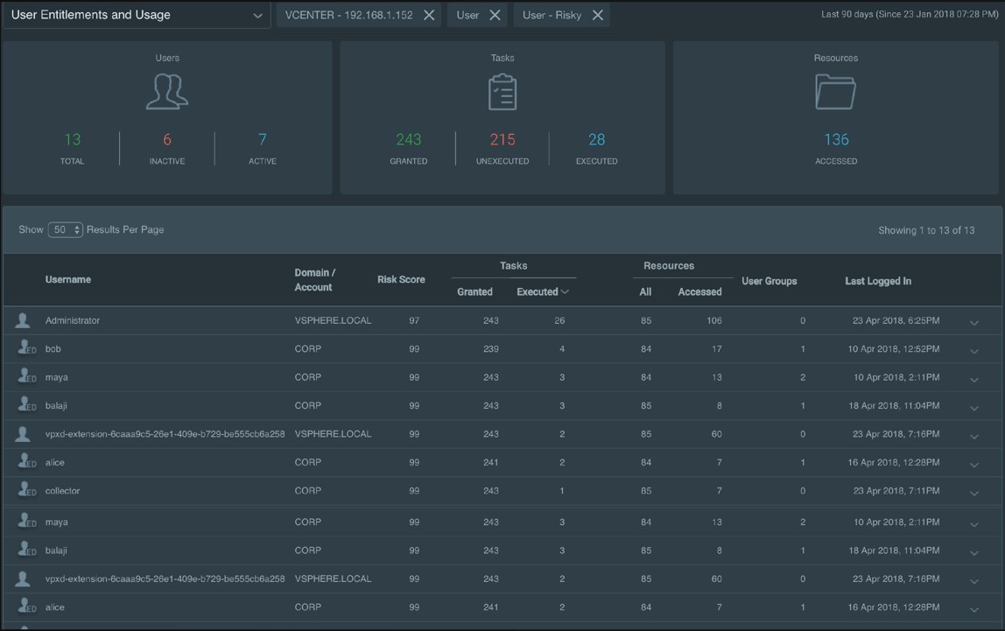
Task: Change the Results Per Page selector
Action: point(66,230)
